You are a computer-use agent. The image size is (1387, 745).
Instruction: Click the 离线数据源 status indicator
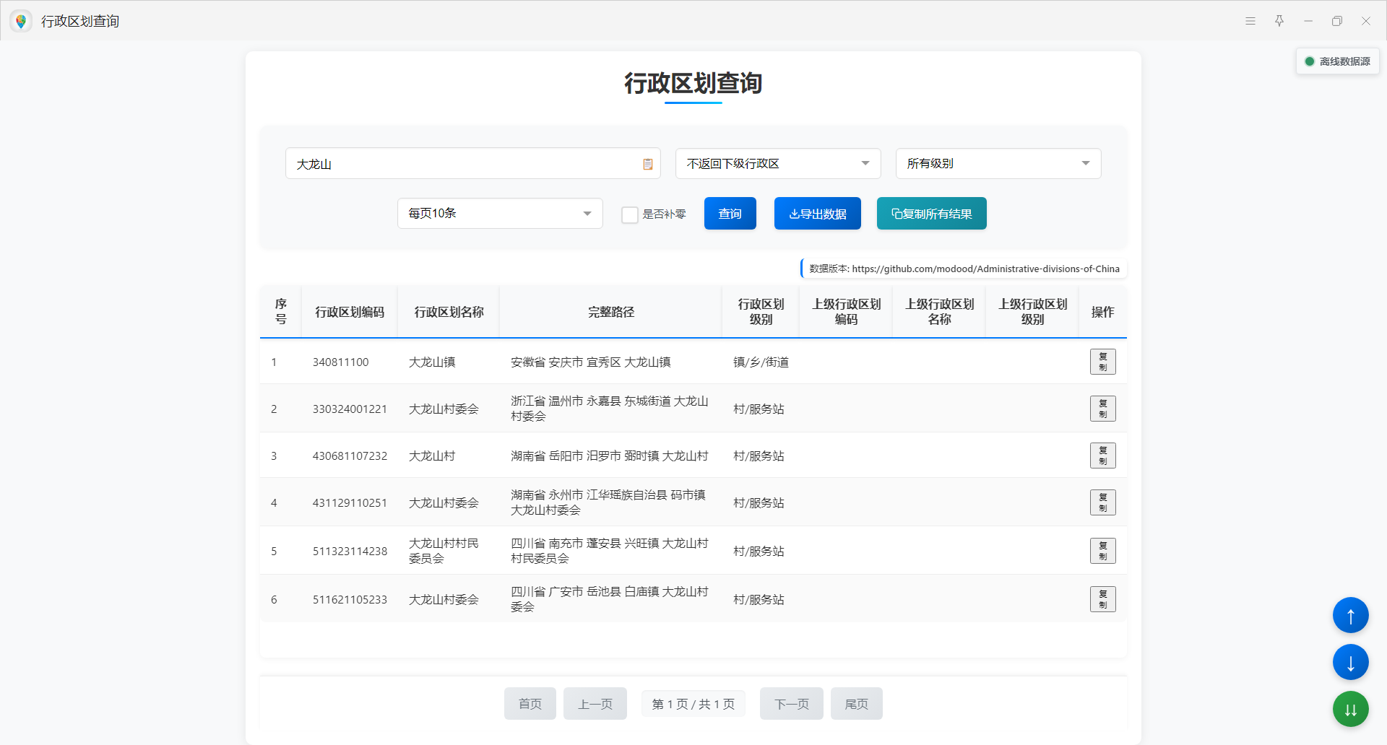click(1338, 61)
